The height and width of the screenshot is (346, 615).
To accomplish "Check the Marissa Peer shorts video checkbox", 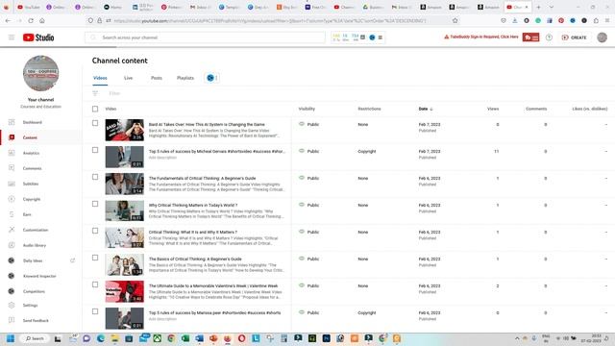I will 95,311.
